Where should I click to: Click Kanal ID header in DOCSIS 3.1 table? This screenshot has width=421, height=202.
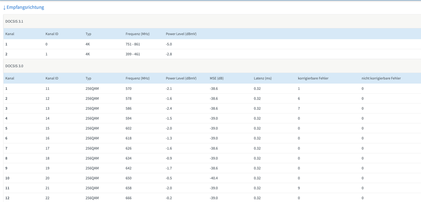click(x=52, y=34)
